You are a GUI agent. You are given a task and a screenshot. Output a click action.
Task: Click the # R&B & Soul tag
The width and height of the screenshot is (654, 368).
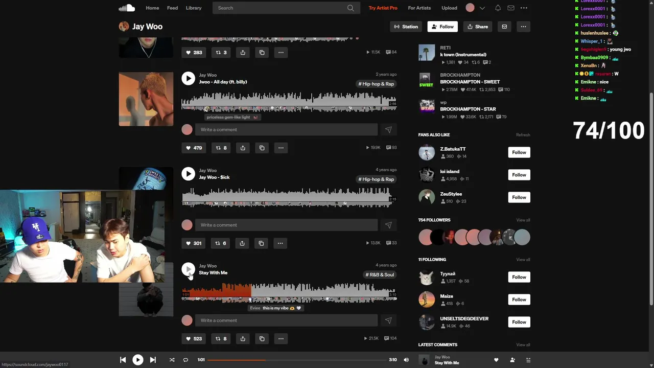pos(380,274)
